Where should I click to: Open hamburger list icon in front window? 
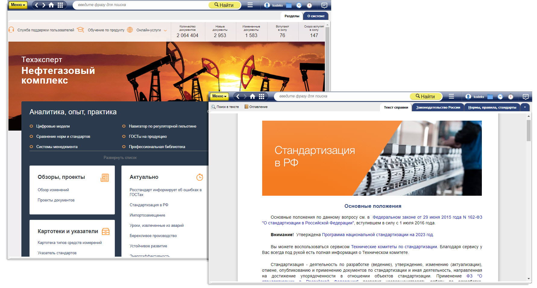click(451, 96)
